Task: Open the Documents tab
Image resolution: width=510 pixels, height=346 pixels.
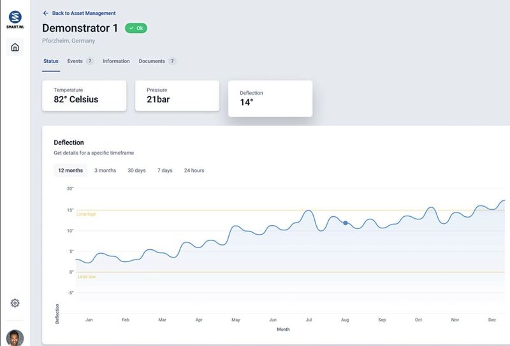Action: click(x=152, y=61)
